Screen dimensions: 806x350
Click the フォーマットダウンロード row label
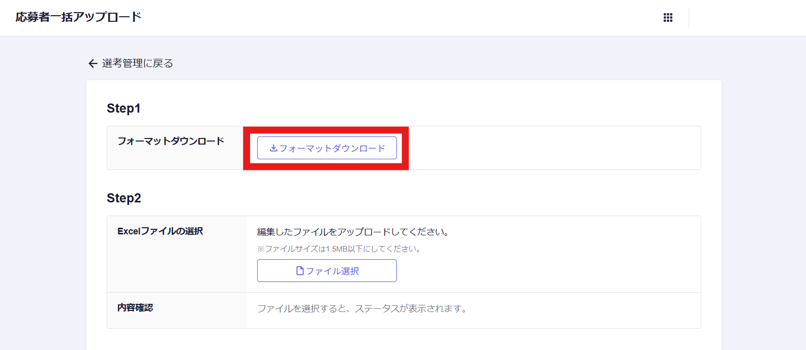[170, 141]
